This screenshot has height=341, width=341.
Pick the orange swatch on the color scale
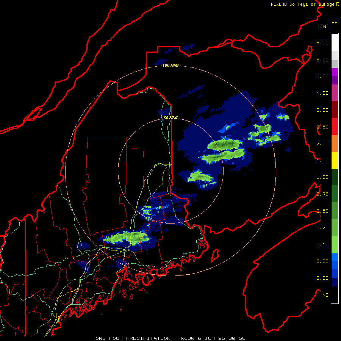click(335, 144)
